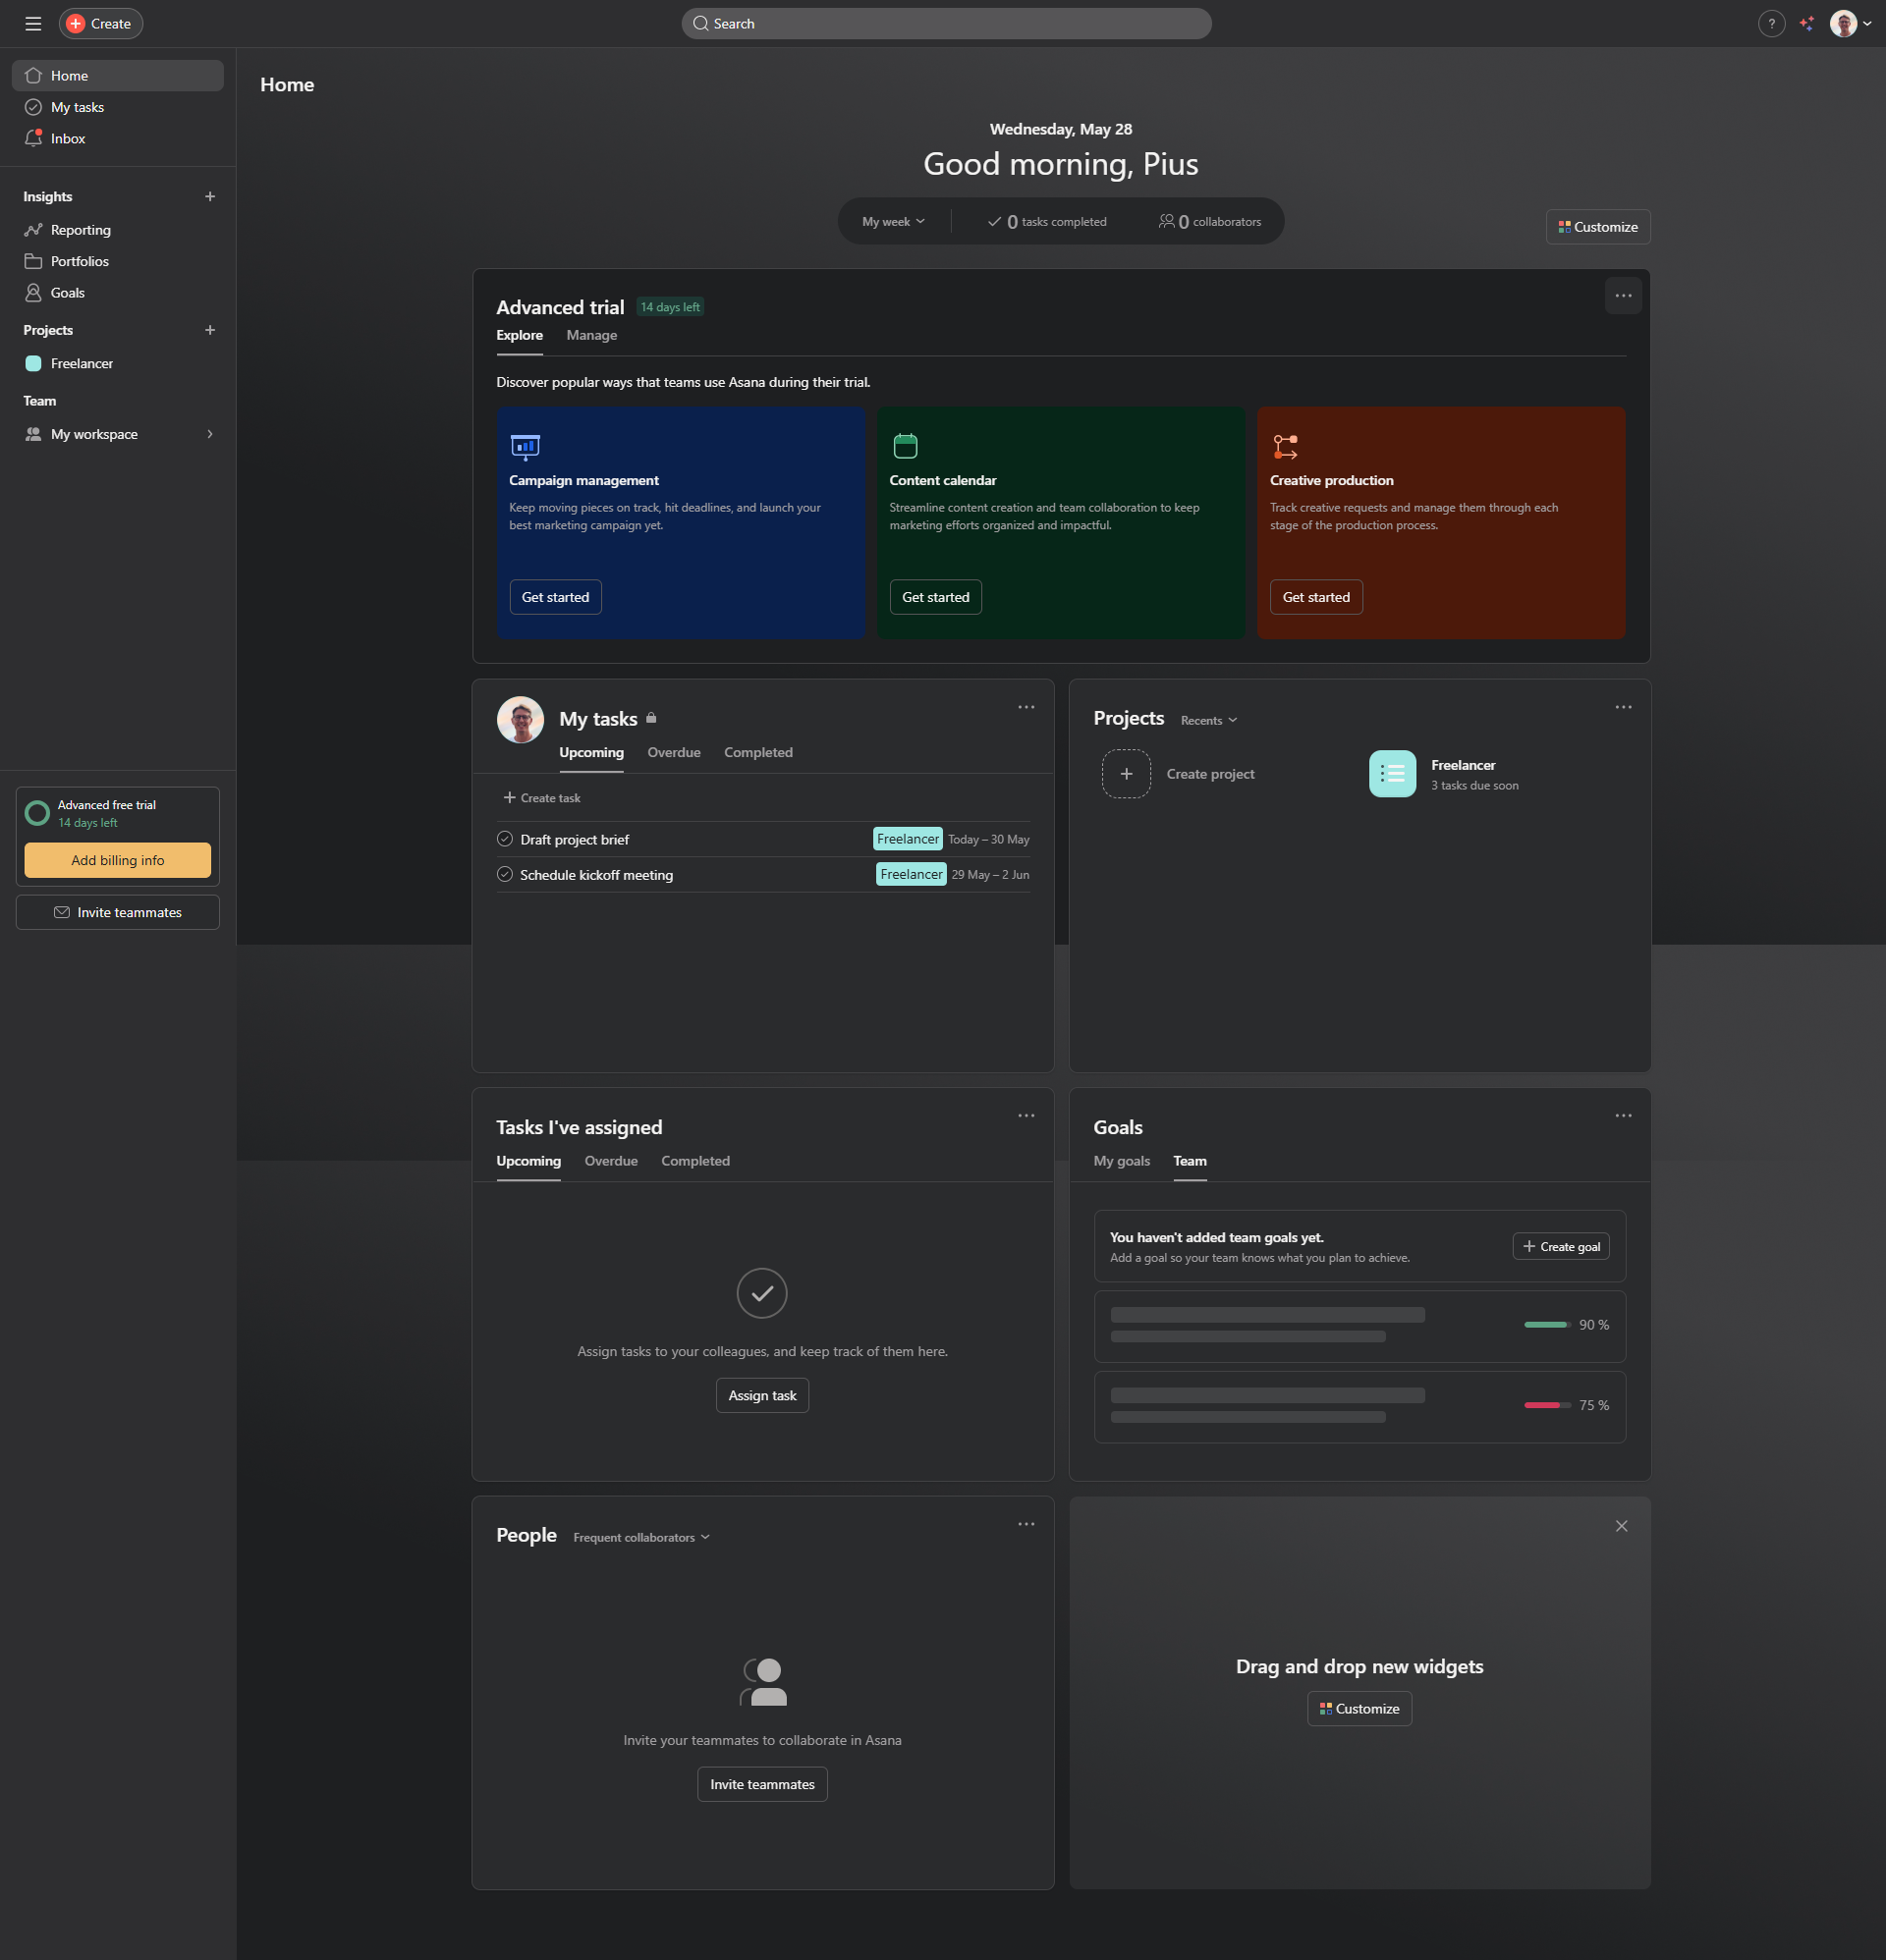The image size is (1886, 1960).
Task: Open the account dropdown arrow
Action: [x=1867, y=23]
